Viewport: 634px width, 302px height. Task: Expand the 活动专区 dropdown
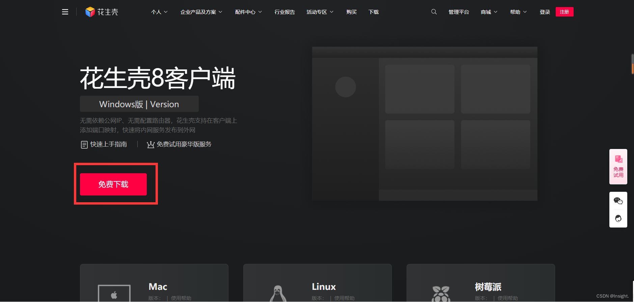click(320, 12)
